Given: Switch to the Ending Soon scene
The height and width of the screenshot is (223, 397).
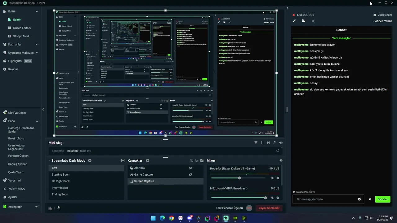Looking at the screenshot, I should pyautogui.click(x=86, y=194).
